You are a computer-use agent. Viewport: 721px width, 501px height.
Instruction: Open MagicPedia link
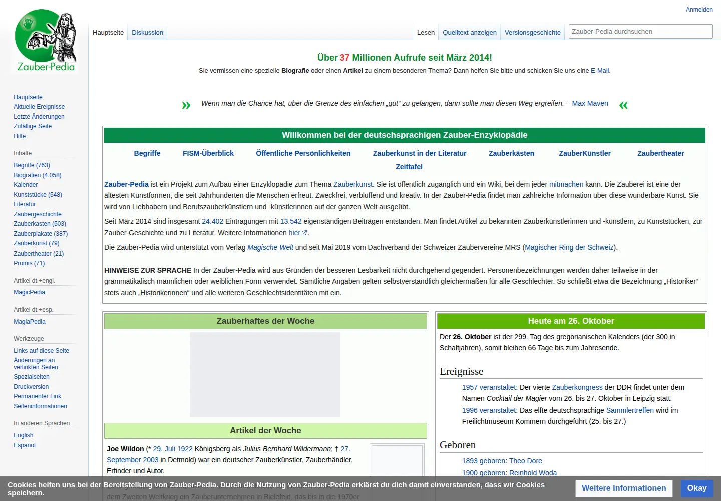coord(29,292)
